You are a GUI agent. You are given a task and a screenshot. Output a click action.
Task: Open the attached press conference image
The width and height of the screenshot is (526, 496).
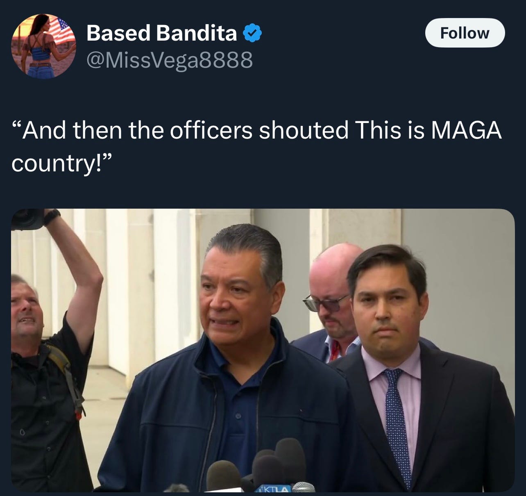[263, 350]
